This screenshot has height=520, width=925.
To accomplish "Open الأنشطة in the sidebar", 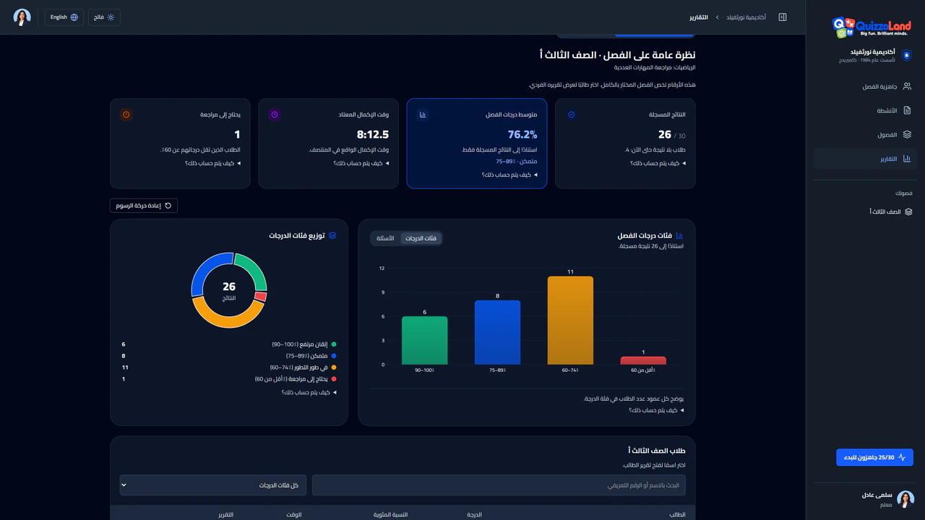I will tap(866, 110).
